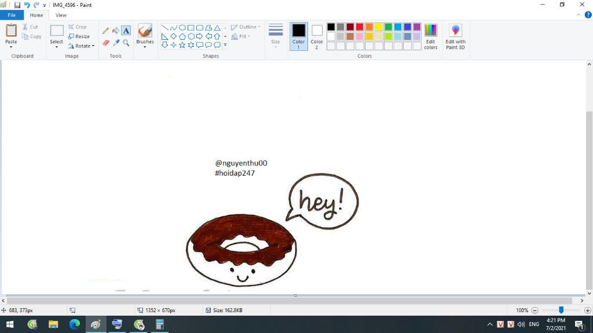The image size is (593, 333).
Task: Select the Fill with color bucket tool
Action: click(116, 31)
